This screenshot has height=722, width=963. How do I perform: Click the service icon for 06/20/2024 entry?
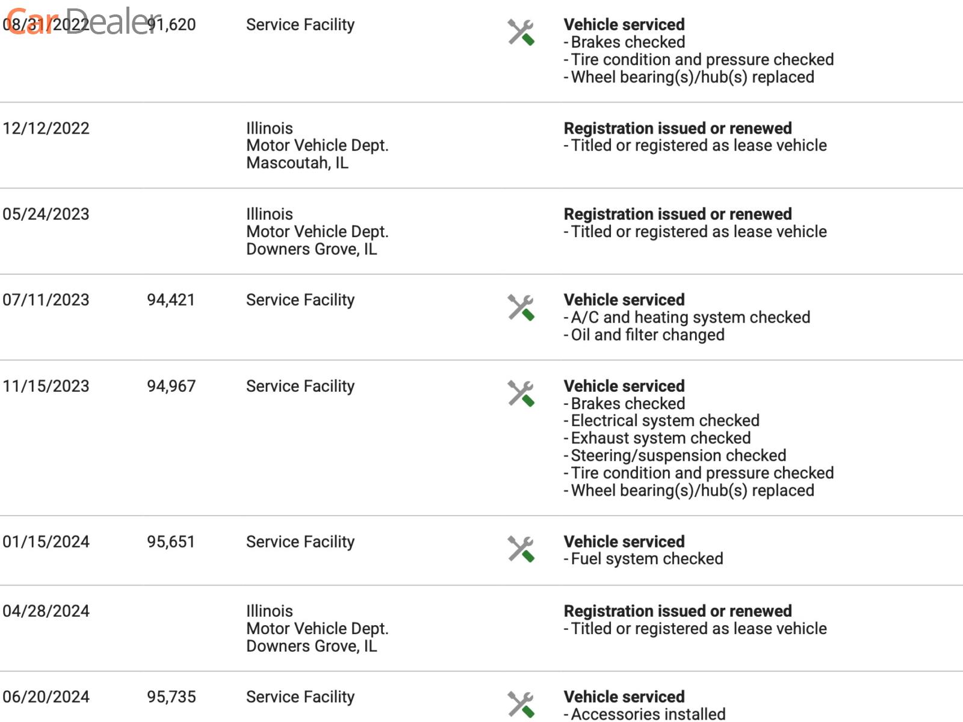point(521,705)
